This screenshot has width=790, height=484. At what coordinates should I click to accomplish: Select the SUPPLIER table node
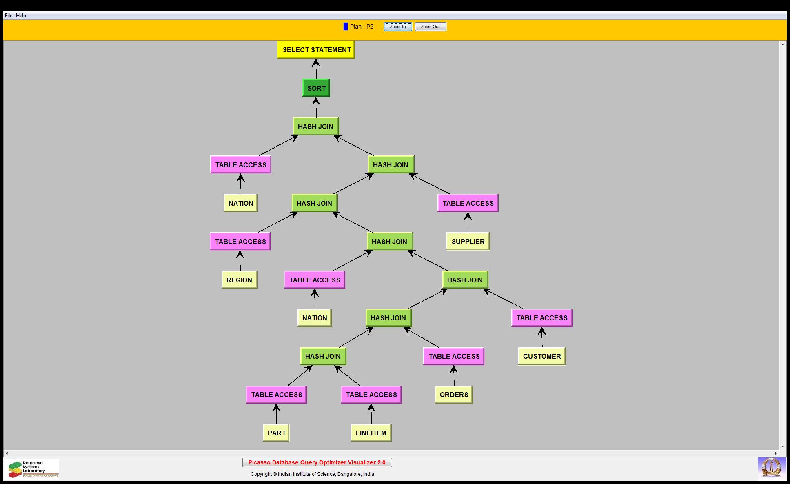(468, 242)
